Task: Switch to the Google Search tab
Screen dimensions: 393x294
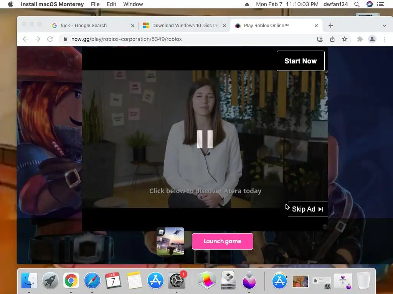Action: coord(92,26)
